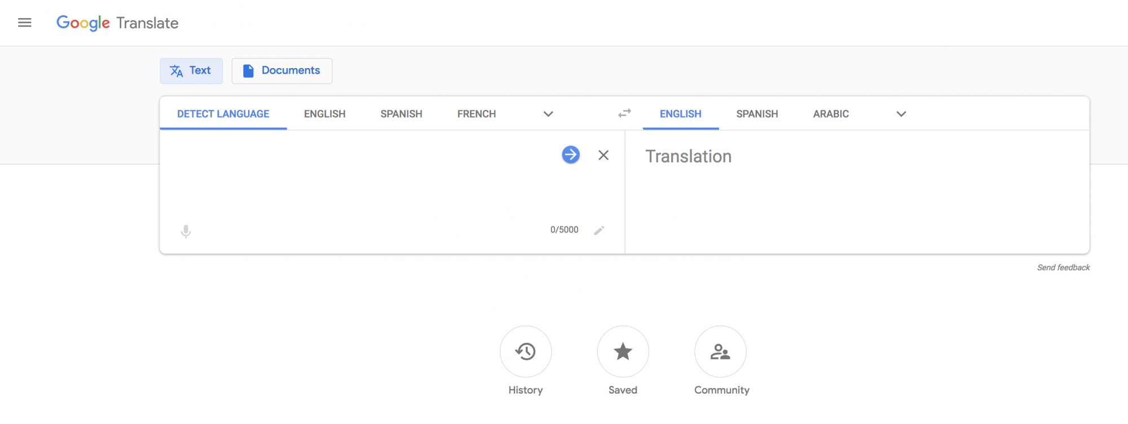Choose French as source language
Image resolution: width=1128 pixels, height=424 pixels.
477,114
